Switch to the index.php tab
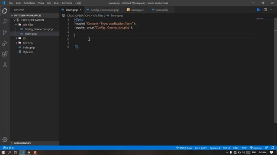 click(x=162, y=10)
